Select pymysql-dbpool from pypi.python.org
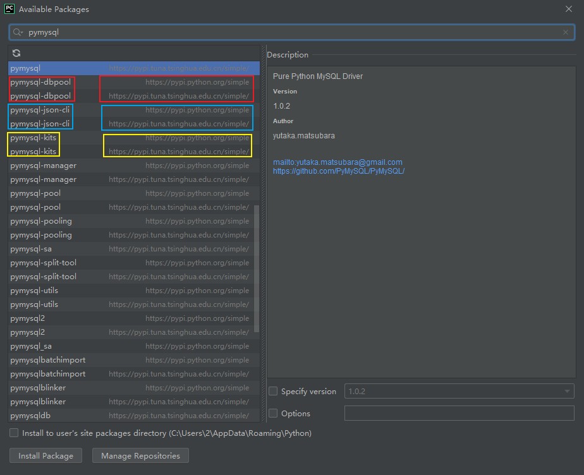 coord(134,82)
